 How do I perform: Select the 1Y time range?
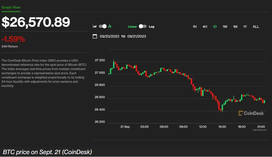tap(245, 27)
